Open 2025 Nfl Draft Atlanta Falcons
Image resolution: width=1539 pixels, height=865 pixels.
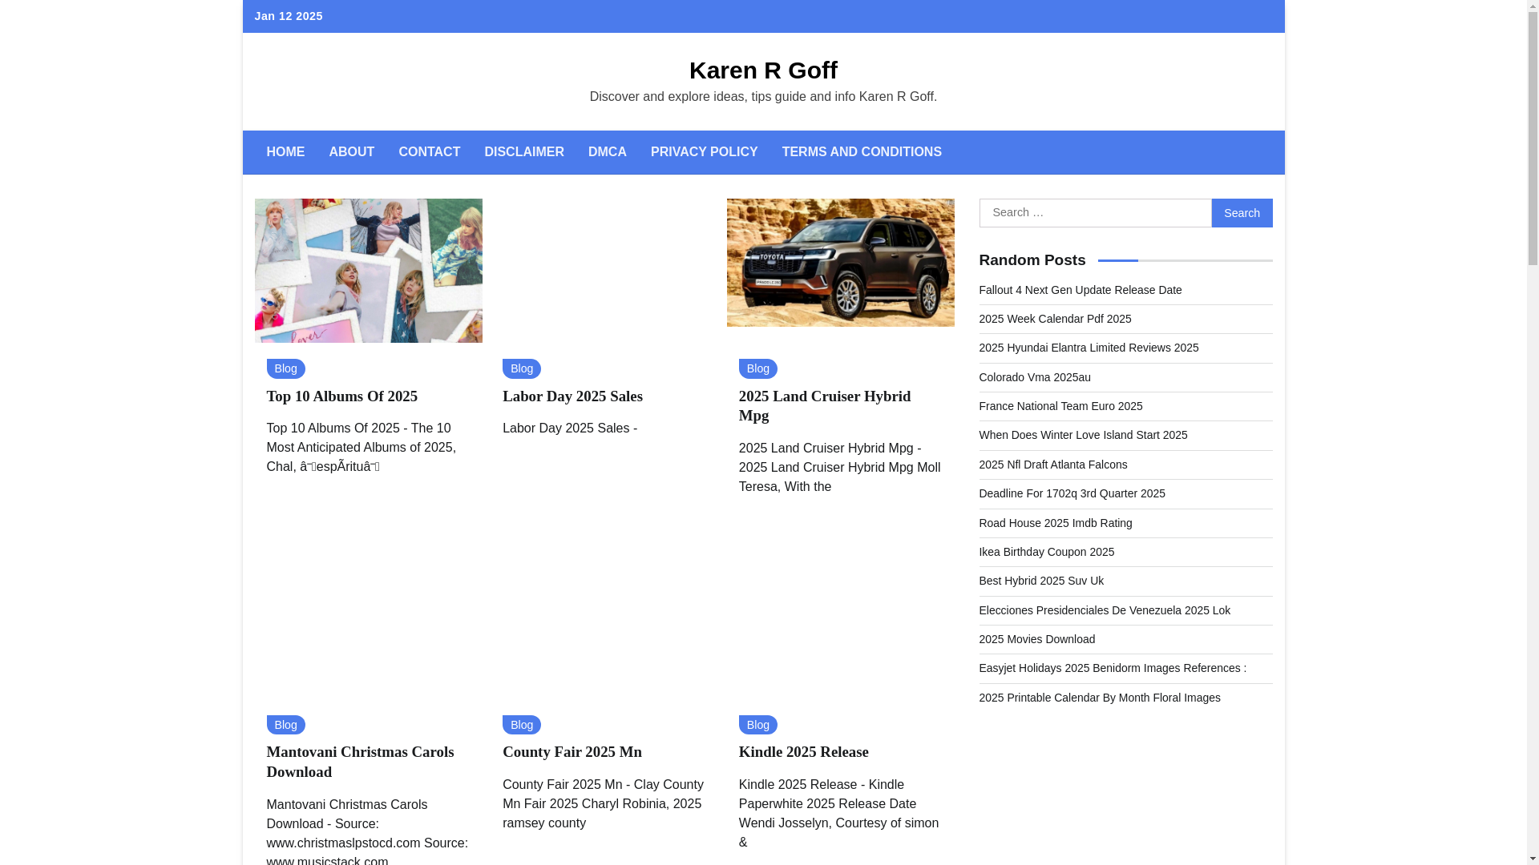click(1052, 465)
